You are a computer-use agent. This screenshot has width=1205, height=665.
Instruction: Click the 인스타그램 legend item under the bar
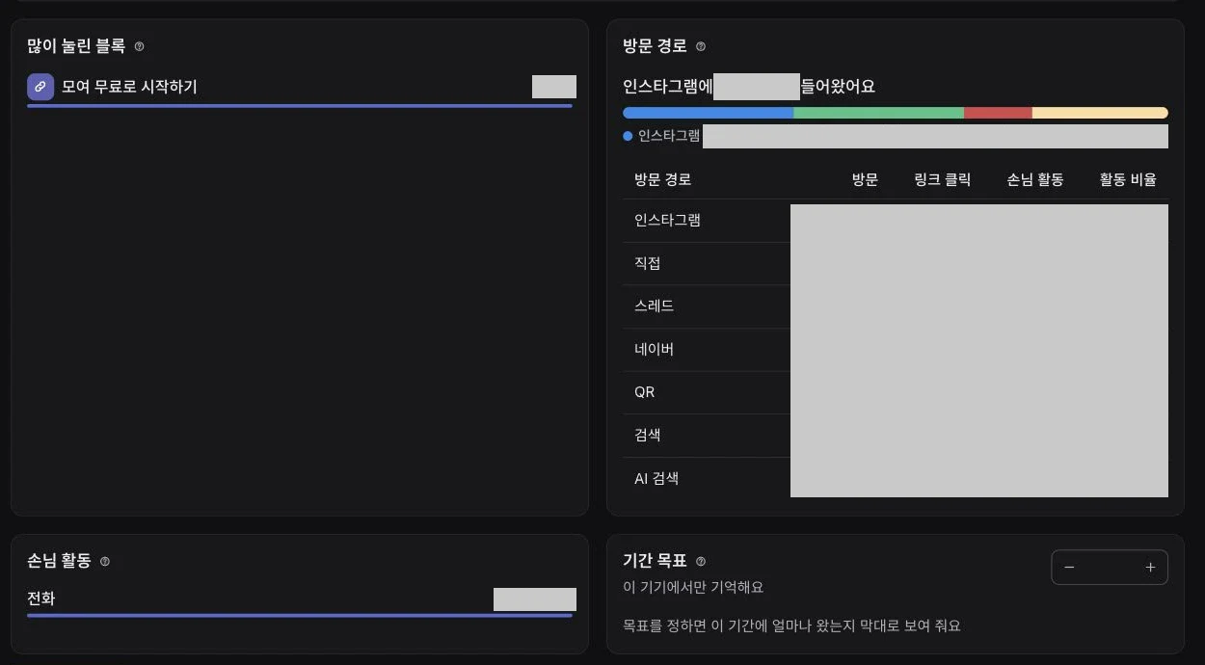pos(661,136)
